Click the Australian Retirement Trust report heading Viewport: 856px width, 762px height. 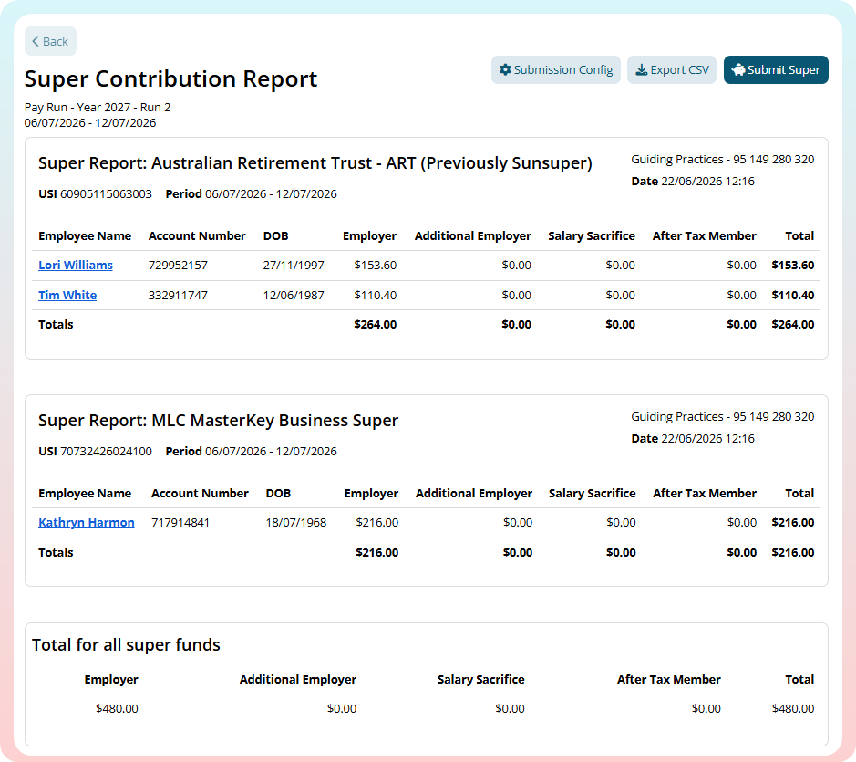pos(315,163)
